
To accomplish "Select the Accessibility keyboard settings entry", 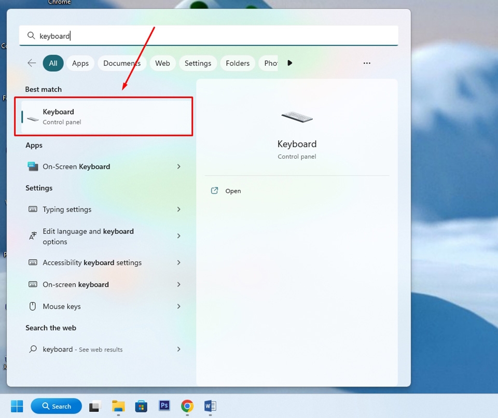I will (91, 262).
